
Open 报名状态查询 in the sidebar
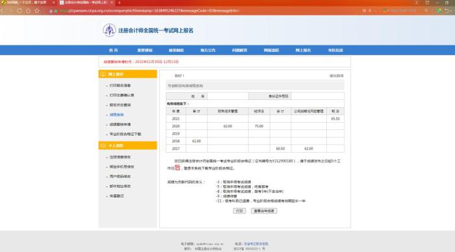(120, 105)
